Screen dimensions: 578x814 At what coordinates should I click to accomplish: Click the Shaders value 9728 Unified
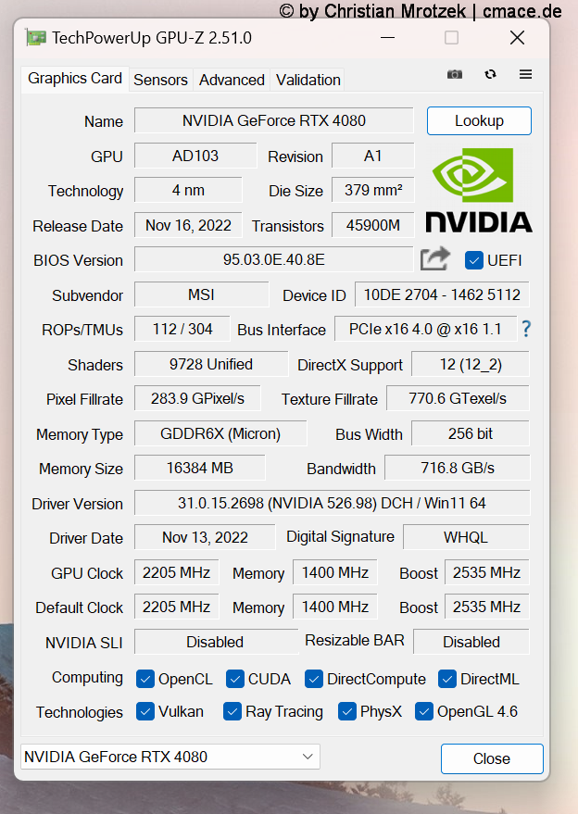point(211,364)
